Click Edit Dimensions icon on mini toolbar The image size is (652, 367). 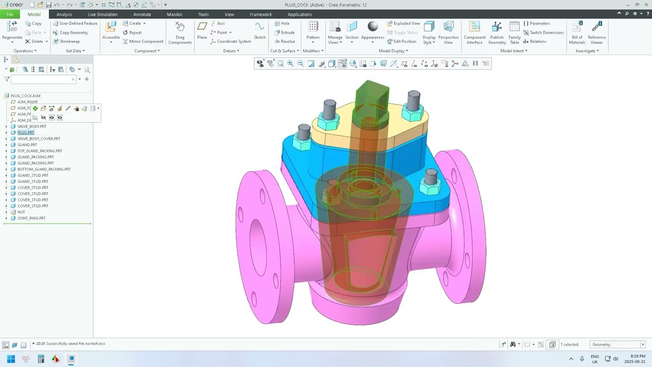tap(51, 109)
